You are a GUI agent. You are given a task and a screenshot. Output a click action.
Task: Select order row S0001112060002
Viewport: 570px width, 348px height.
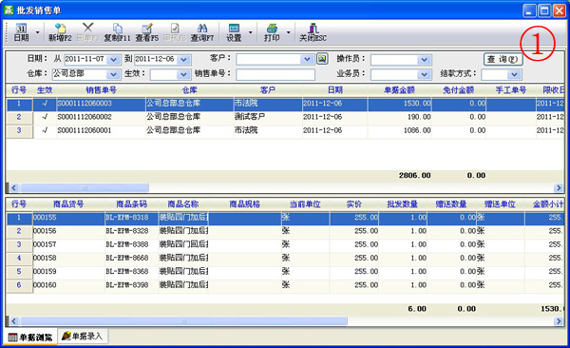pos(285,117)
